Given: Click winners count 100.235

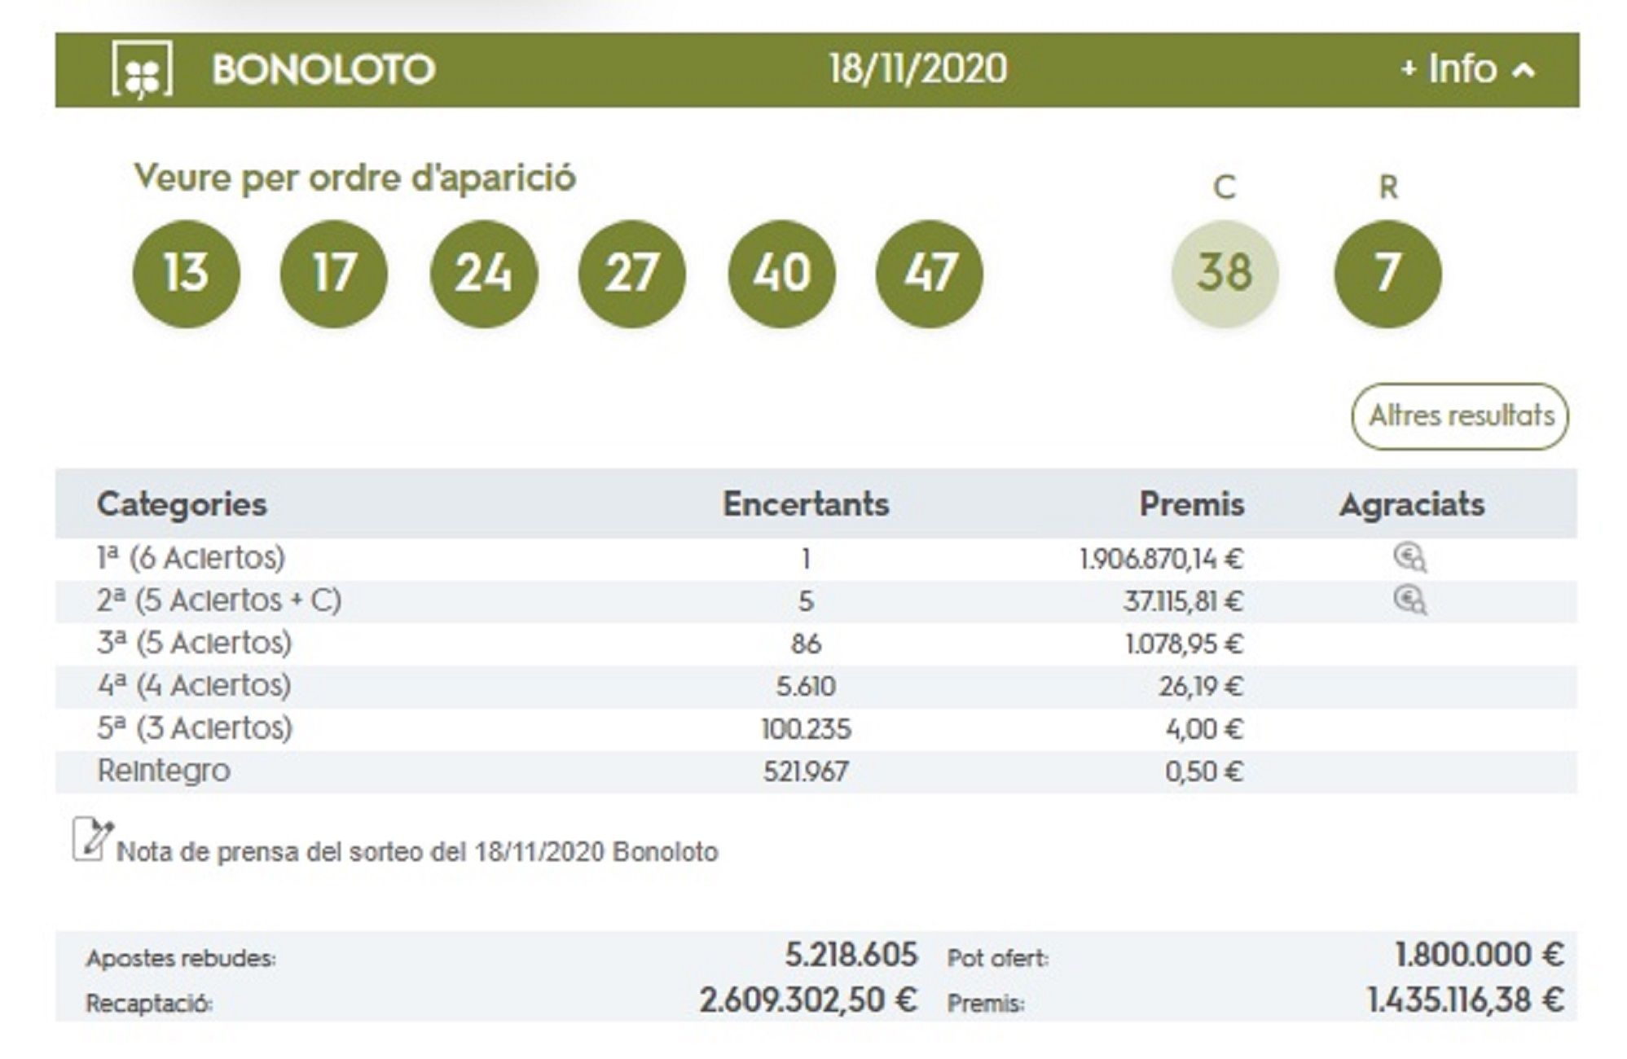Looking at the screenshot, I should pos(806,729).
